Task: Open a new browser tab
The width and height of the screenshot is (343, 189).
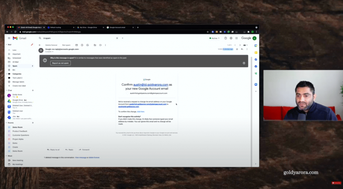Action: (138, 28)
